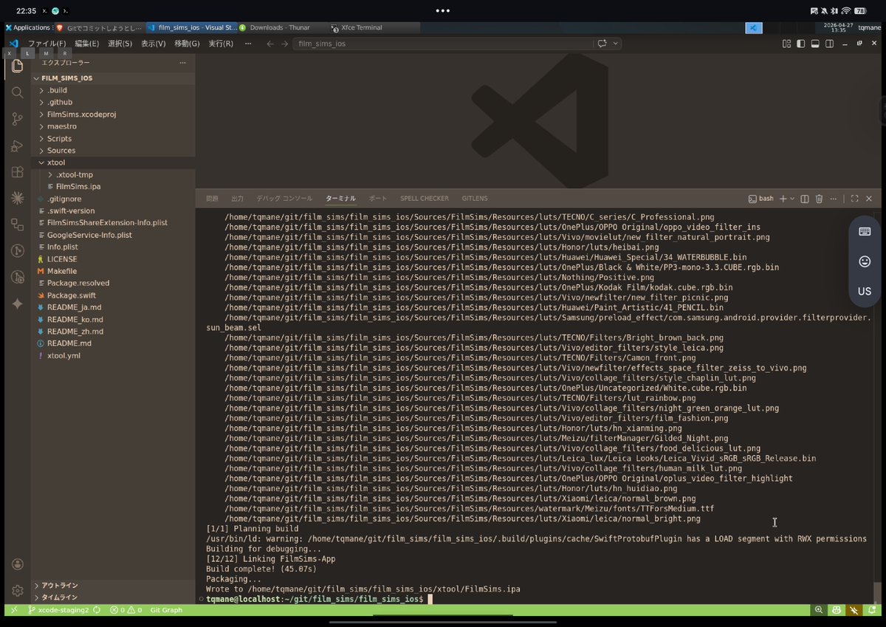The width and height of the screenshot is (886, 627).
Task: Switch to the 出力 panel tab
Action: click(x=237, y=199)
